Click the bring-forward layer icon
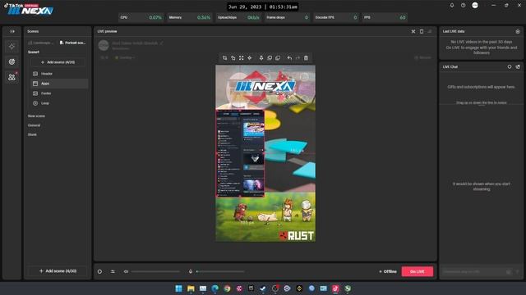This screenshot has height=295, width=526. pos(270,58)
